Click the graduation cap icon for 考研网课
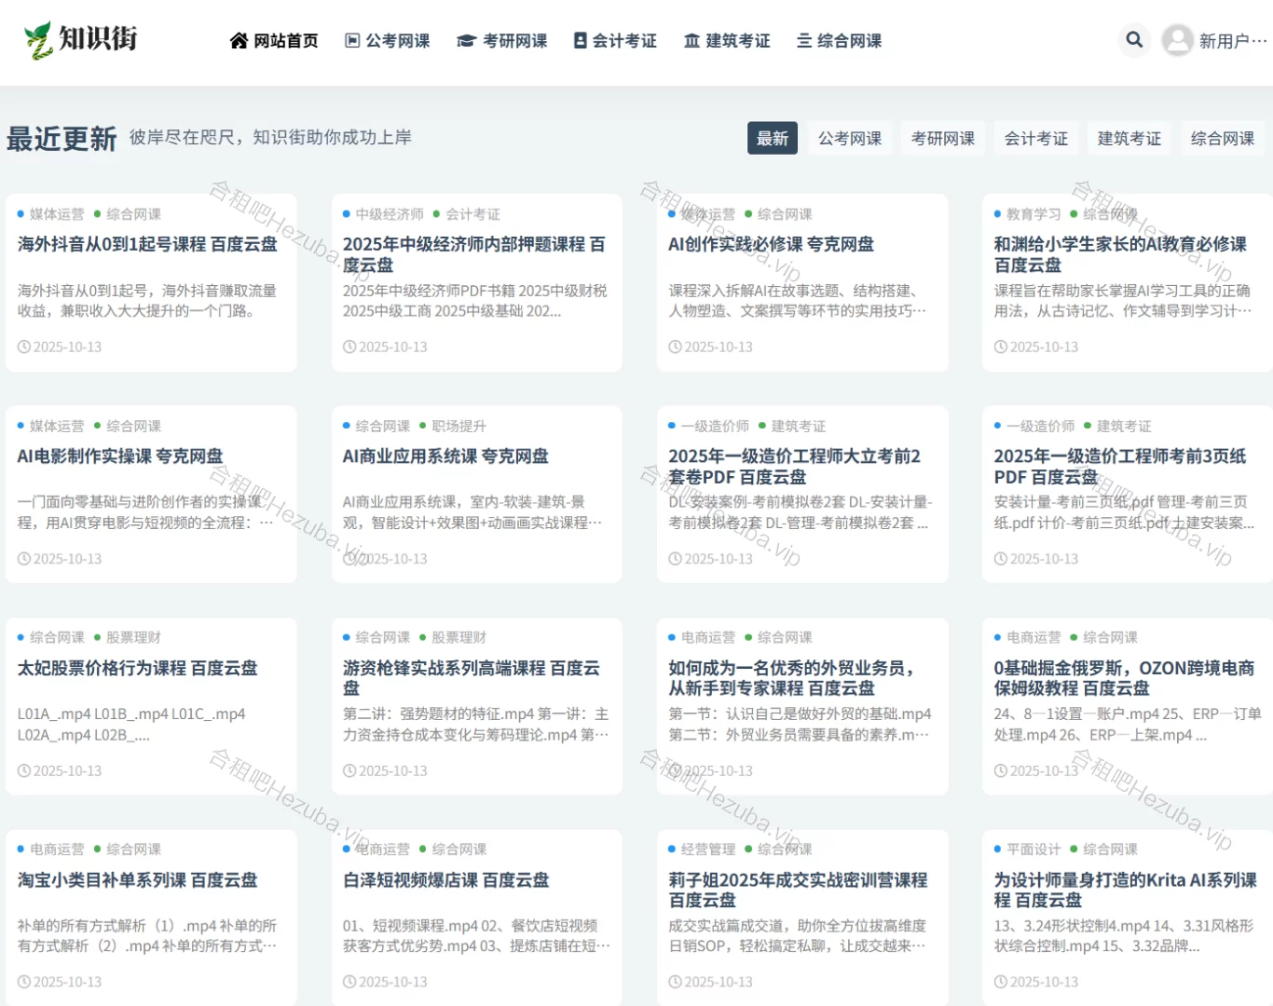This screenshot has height=1006, width=1273. coord(466,41)
